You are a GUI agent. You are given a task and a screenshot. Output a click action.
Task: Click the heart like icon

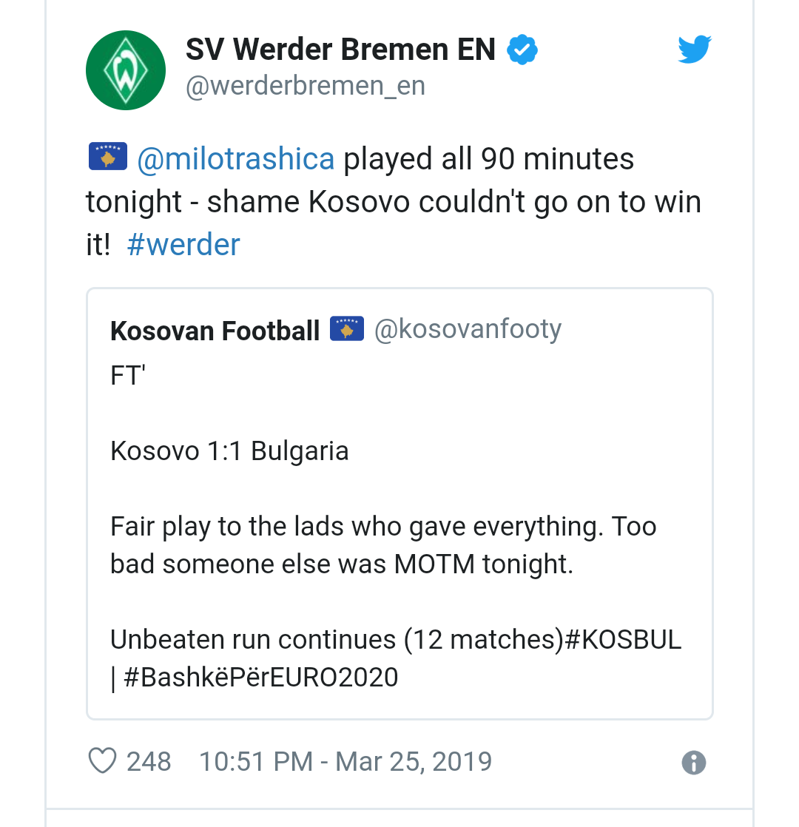[x=102, y=761]
